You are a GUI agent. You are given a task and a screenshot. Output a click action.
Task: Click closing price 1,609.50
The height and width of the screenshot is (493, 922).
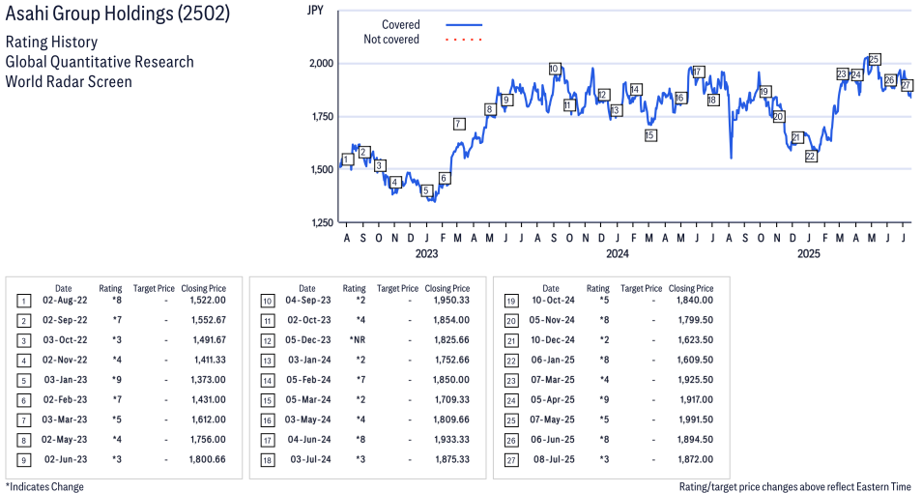click(x=696, y=360)
